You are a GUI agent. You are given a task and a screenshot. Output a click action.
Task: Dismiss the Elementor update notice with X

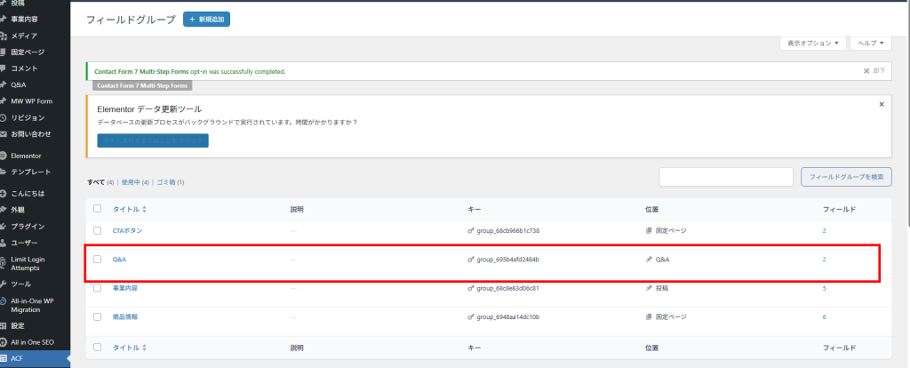coord(881,104)
